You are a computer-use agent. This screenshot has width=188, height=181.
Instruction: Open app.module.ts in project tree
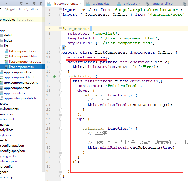click(14, 93)
